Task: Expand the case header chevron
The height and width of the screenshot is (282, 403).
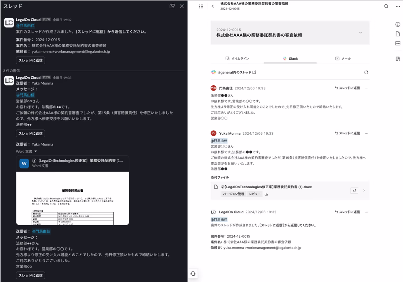Action: click(x=360, y=33)
